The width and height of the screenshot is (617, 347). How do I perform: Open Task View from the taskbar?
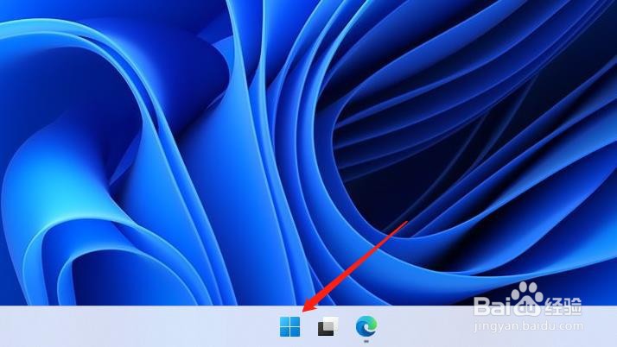[x=328, y=326]
